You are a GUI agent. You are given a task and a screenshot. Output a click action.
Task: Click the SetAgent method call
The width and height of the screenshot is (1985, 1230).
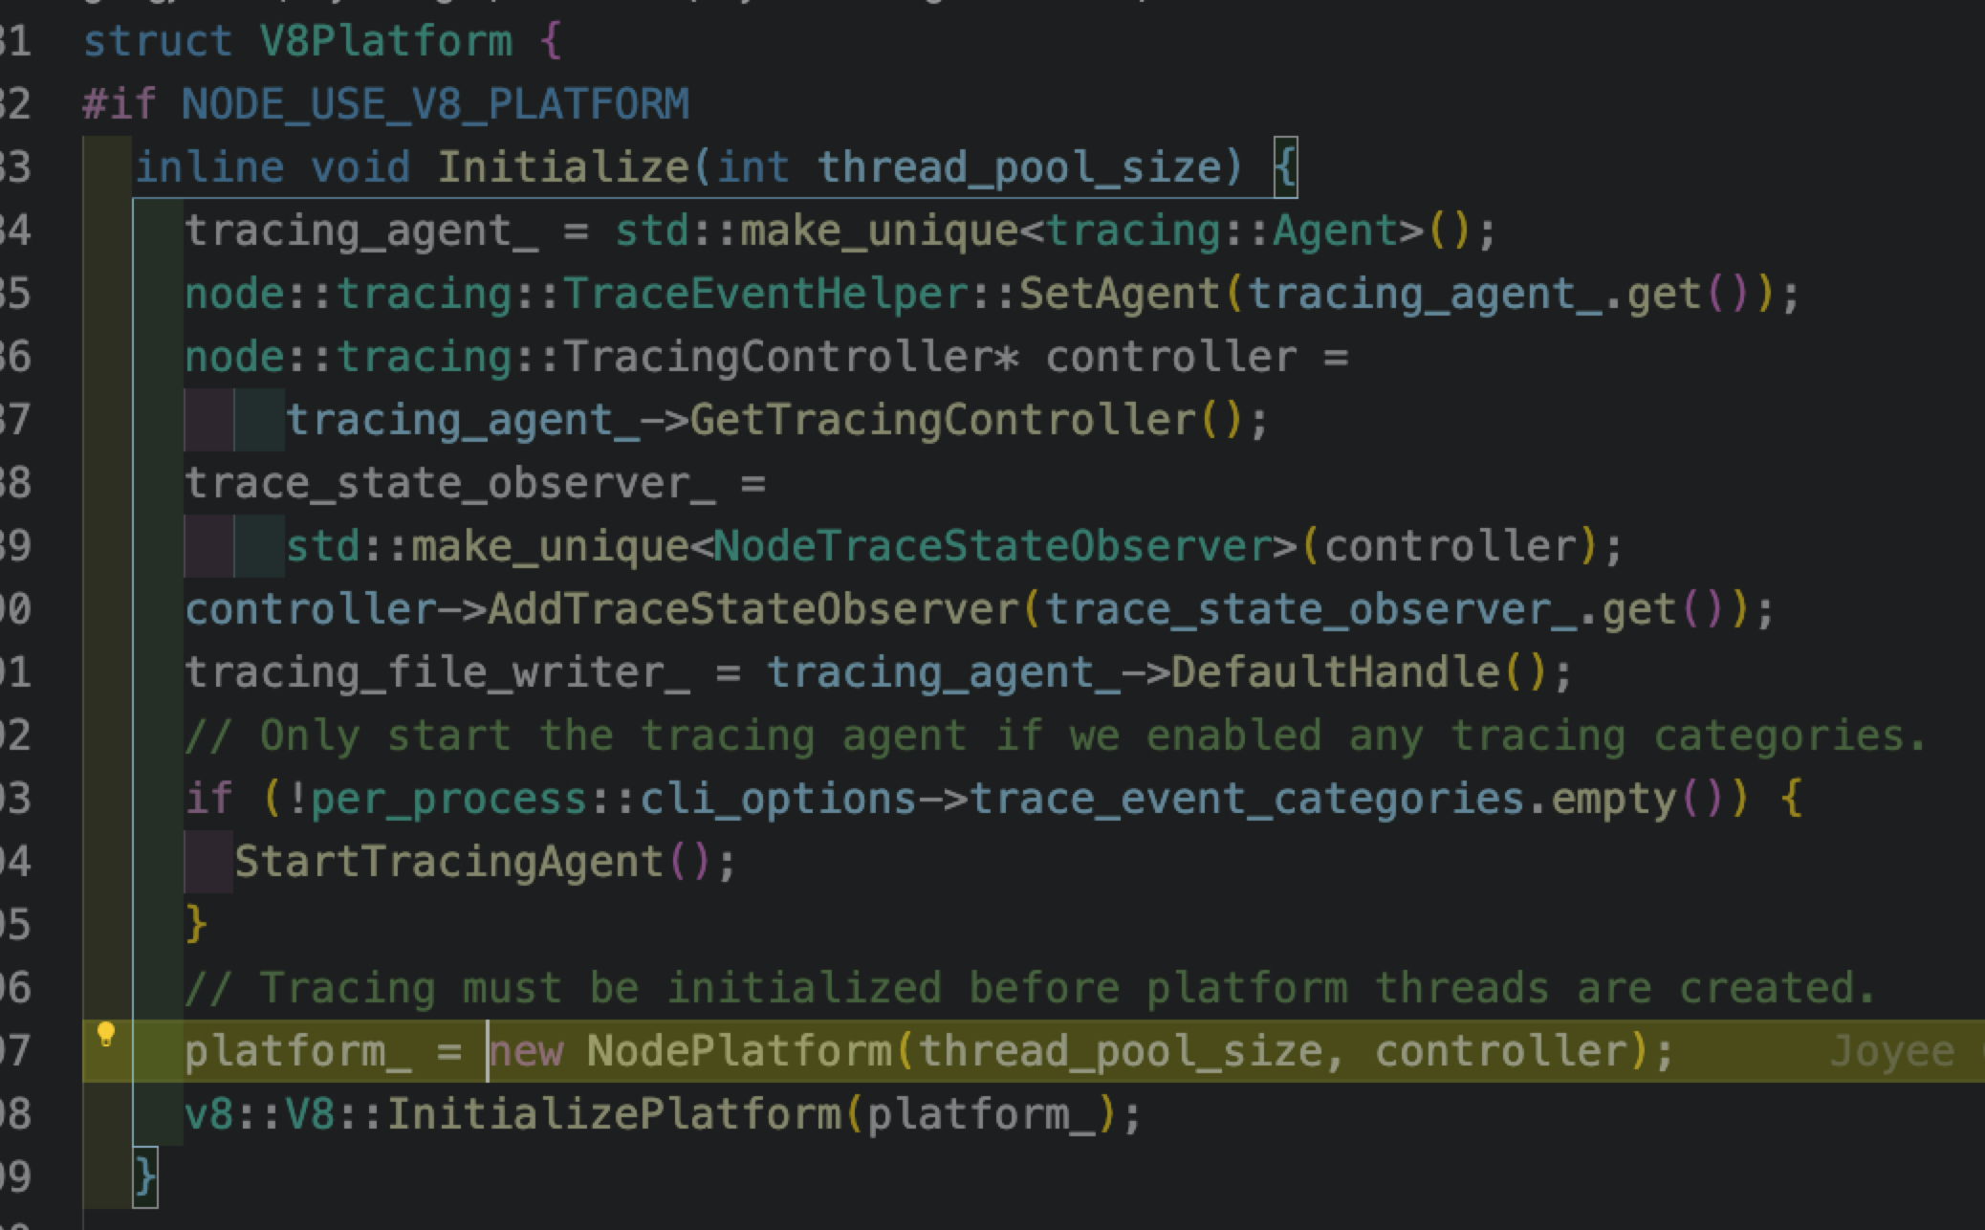1121,294
